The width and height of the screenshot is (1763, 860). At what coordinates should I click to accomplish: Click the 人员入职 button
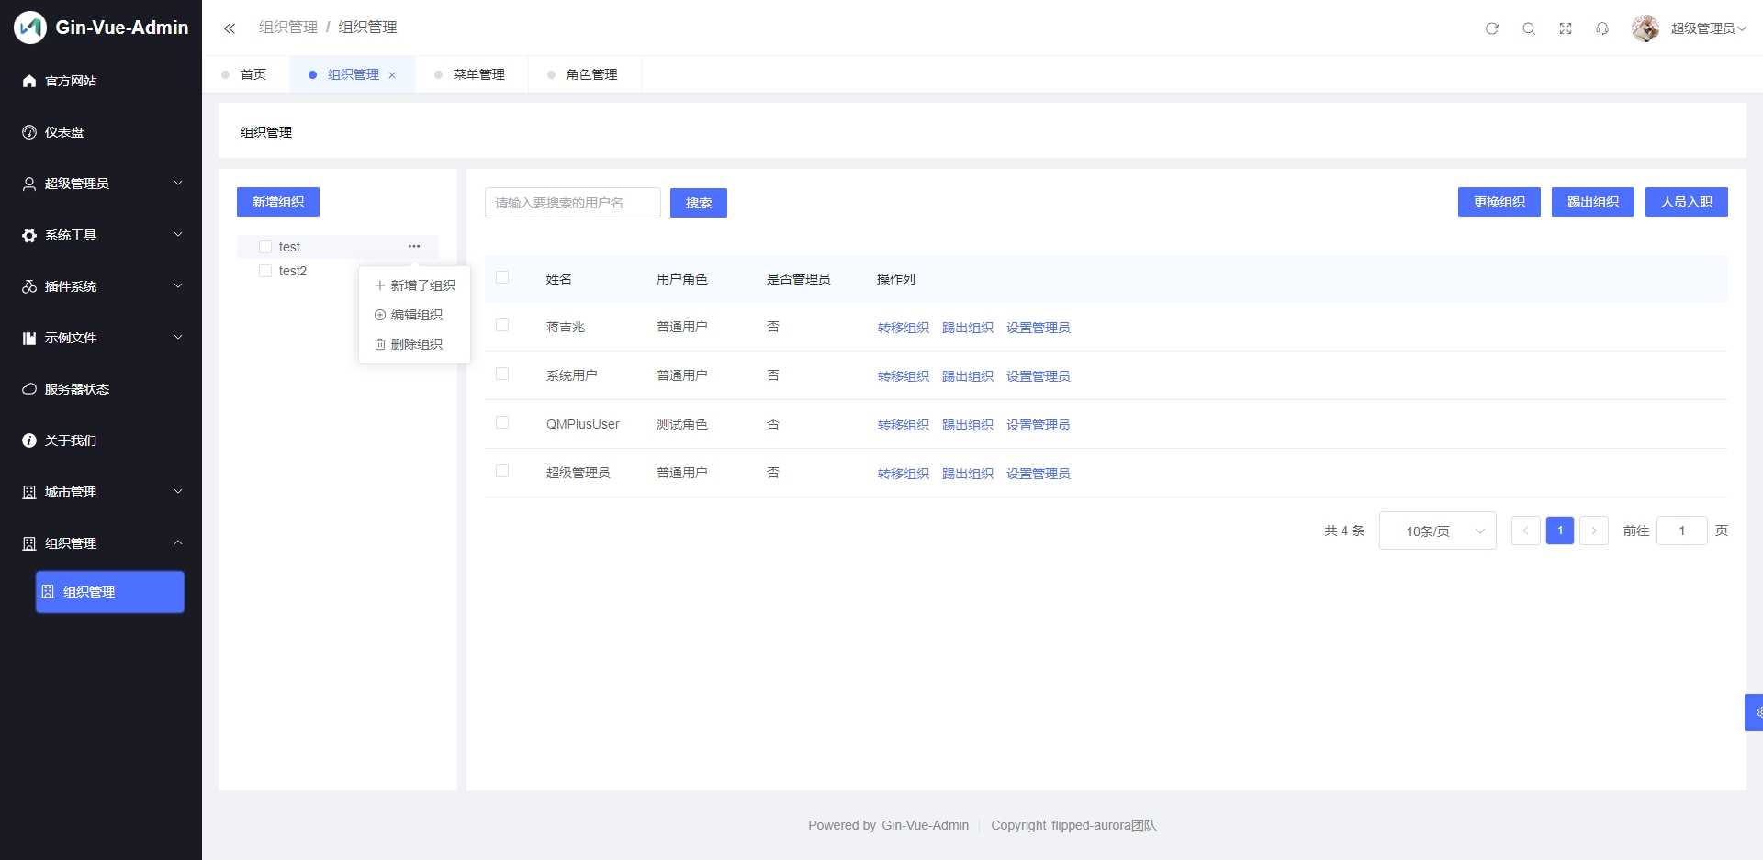coord(1687,202)
